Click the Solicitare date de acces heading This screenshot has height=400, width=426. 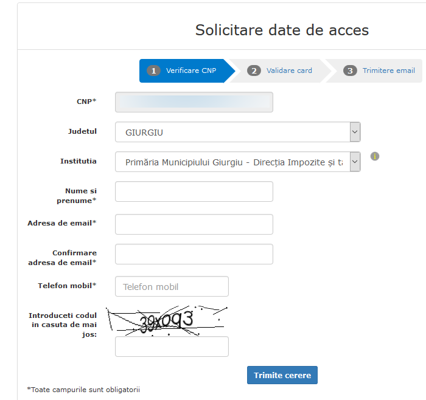point(282,30)
